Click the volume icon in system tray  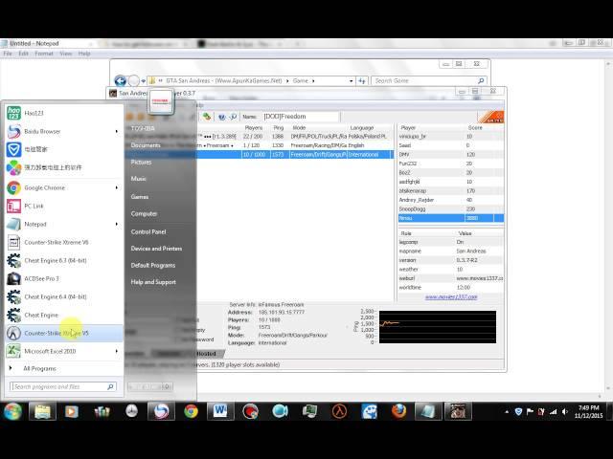click(x=564, y=411)
